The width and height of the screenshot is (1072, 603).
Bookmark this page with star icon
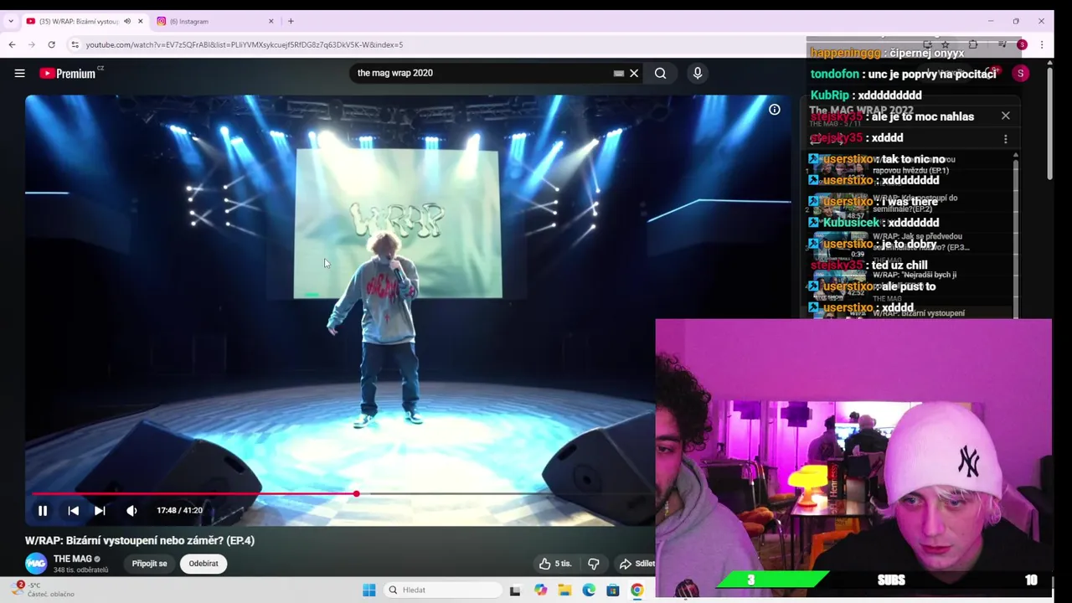(x=946, y=44)
